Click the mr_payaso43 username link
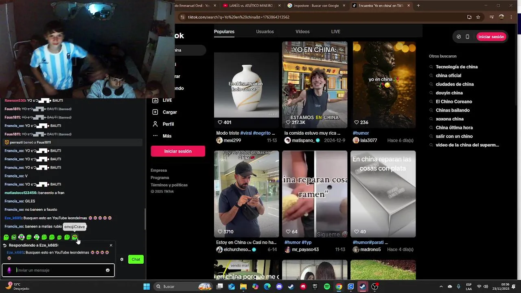The image size is (521, 293). pyautogui.click(x=306, y=249)
